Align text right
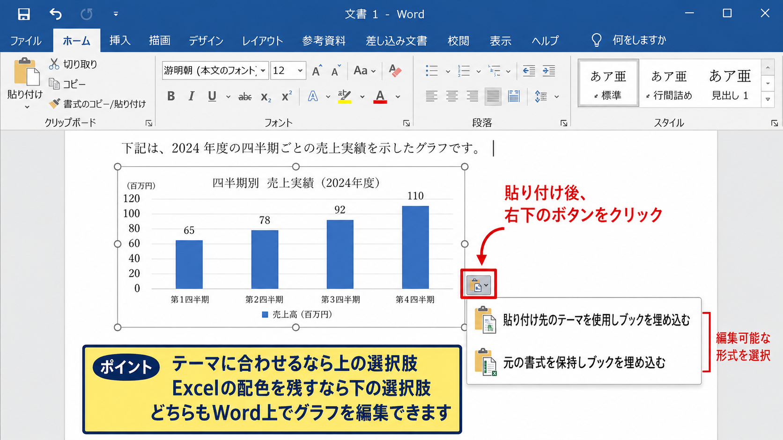783x440 pixels. click(x=473, y=96)
